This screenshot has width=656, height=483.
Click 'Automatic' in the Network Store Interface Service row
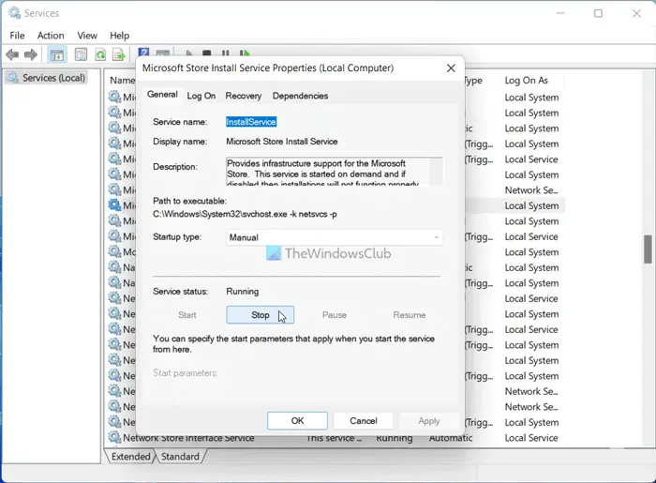pos(450,438)
